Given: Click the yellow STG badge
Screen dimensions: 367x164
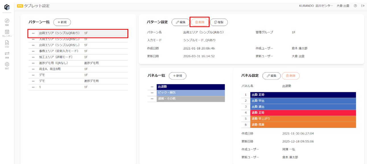Looking at the screenshot, I should (x=20, y=6).
